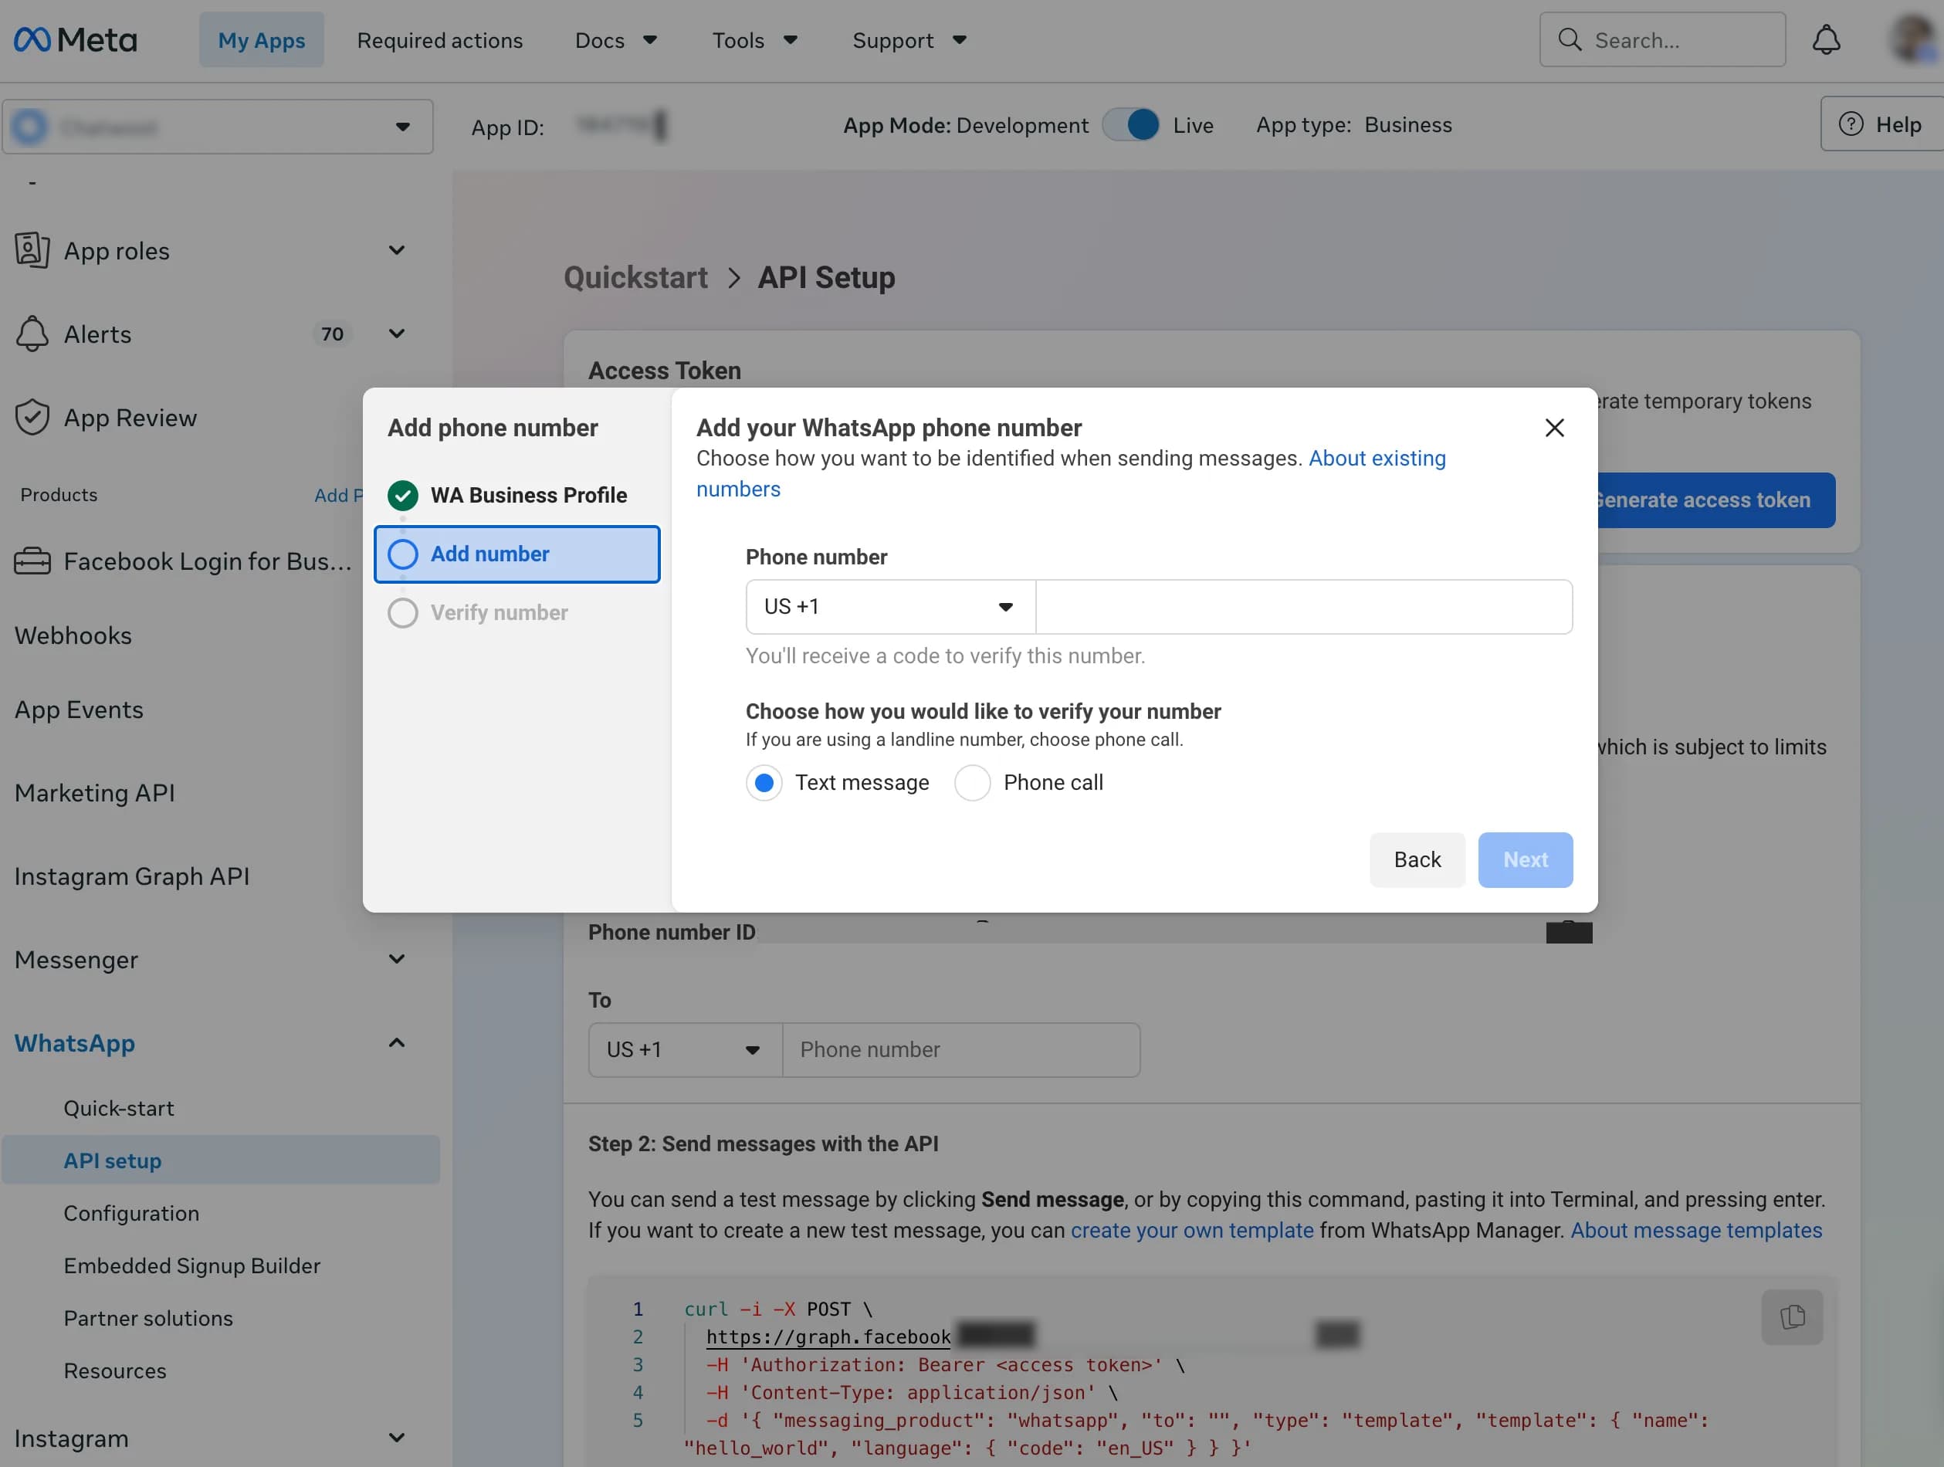
Task: Click the App Review shield icon
Action: tap(32, 418)
